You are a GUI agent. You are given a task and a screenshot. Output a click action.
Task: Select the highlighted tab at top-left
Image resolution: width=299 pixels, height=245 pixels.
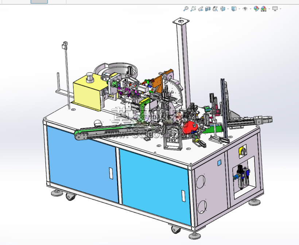click(x=39, y=1)
